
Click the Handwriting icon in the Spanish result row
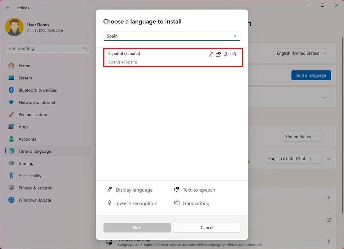click(233, 55)
